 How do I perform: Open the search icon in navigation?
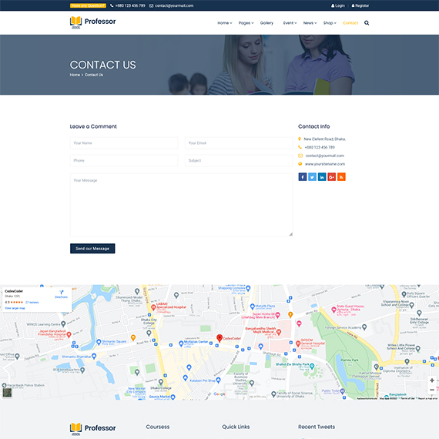(x=367, y=23)
